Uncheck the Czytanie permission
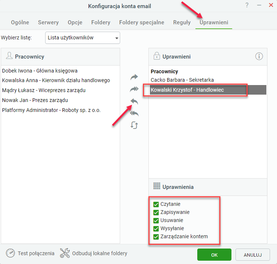Image resolution: width=277 pixels, height=264 pixels. [x=156, y=204]
